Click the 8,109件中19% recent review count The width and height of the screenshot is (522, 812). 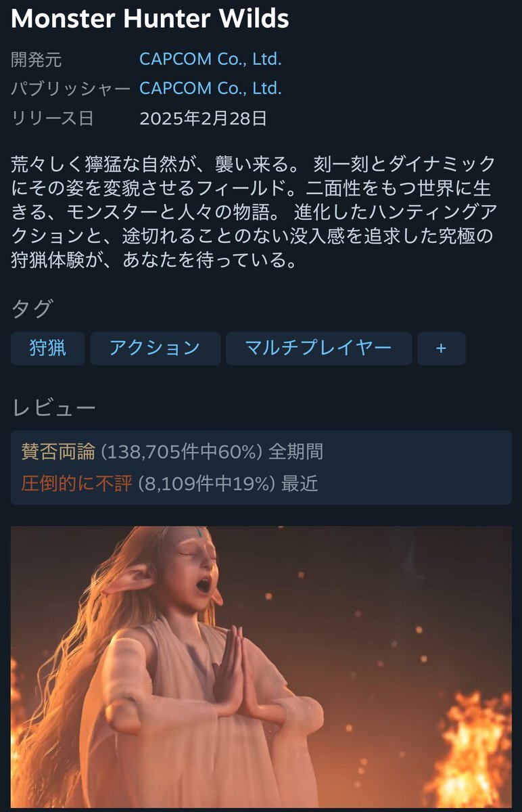click(207, 483)
